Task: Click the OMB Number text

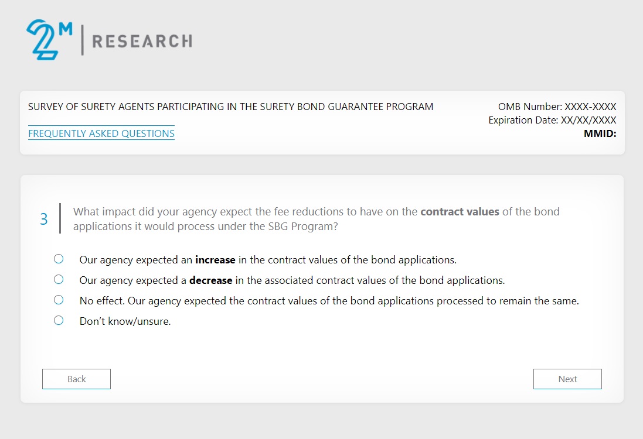Action: (557, 107)
